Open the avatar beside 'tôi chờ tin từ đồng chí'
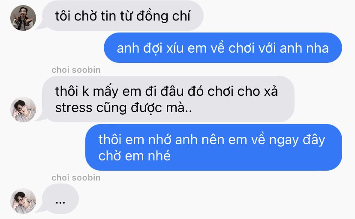This screenshot has width=355, height=219. [23, 18]
